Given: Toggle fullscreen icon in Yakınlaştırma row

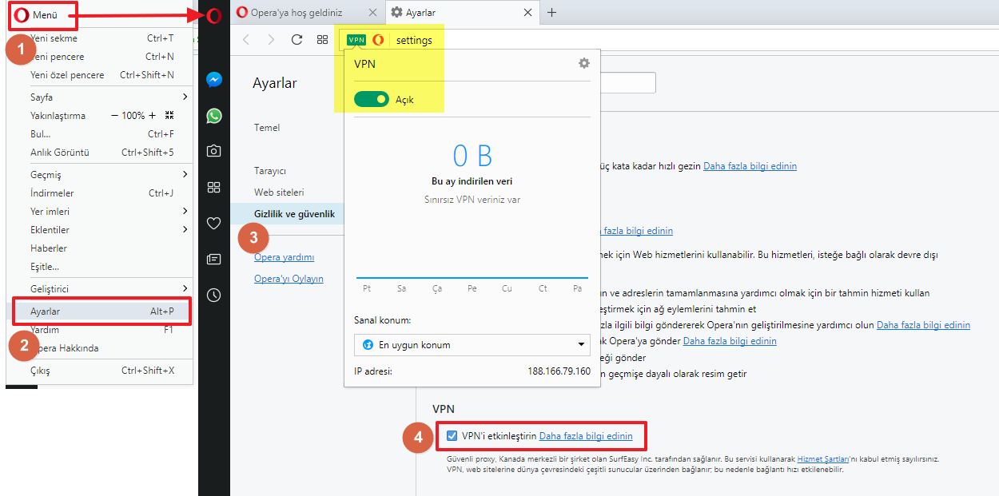Looking at the screenshot, I should click(169, 116).
